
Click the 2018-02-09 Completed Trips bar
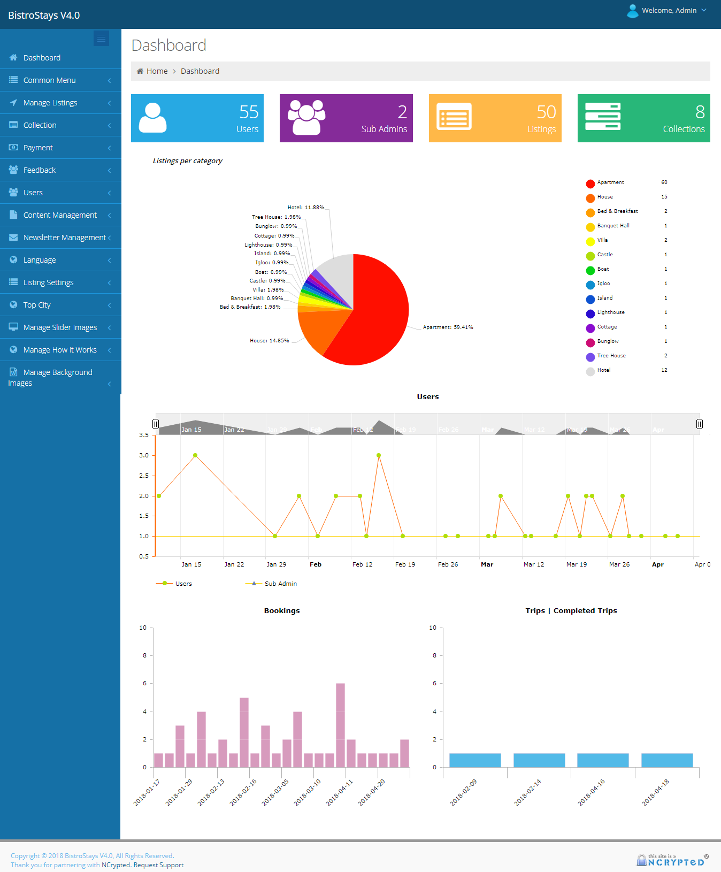point(475,760)
